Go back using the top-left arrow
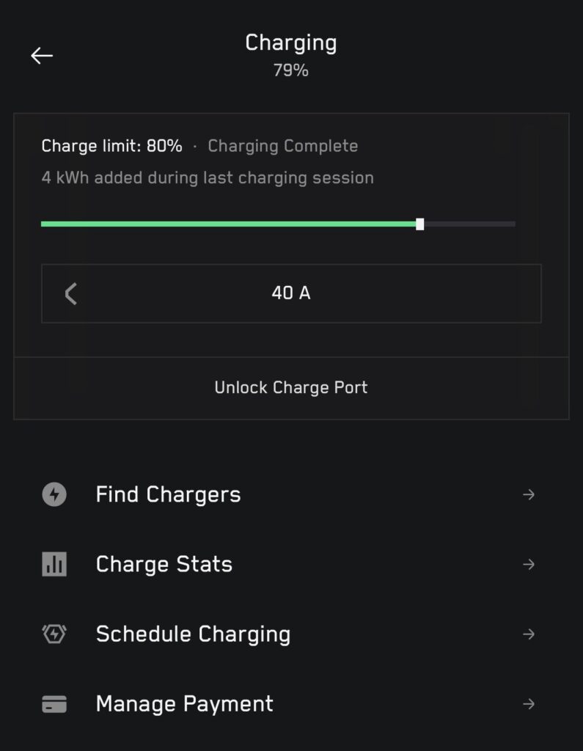The width and height of the screenshot is (583, 751). (x=42, y=56)
